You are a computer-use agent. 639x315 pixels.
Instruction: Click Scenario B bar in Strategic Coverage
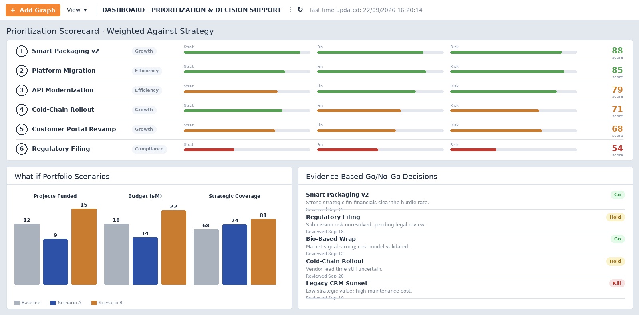(263, 252)
